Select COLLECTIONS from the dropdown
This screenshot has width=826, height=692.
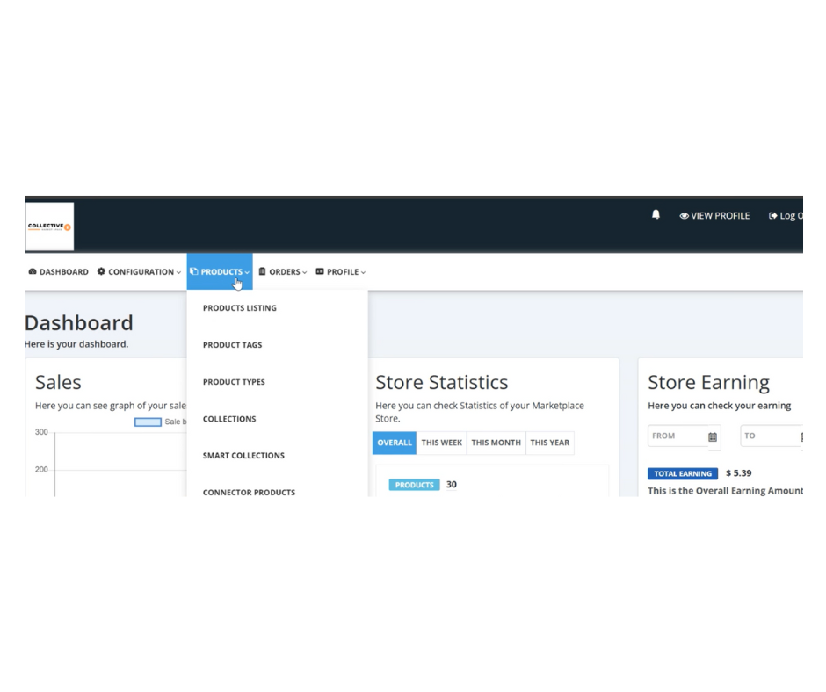pos(229,419)
